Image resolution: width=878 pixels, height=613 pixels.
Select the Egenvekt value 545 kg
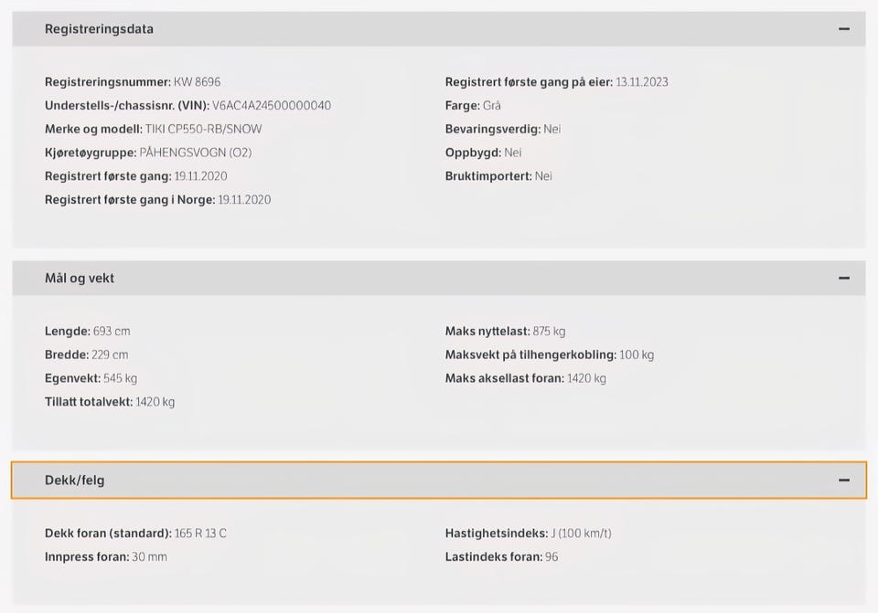pyautogui.click(x=120, y=378)
